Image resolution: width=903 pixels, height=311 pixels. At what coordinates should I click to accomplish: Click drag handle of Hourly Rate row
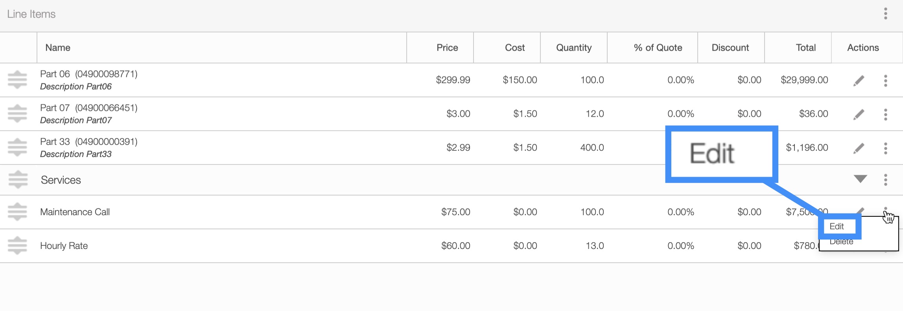17,245
